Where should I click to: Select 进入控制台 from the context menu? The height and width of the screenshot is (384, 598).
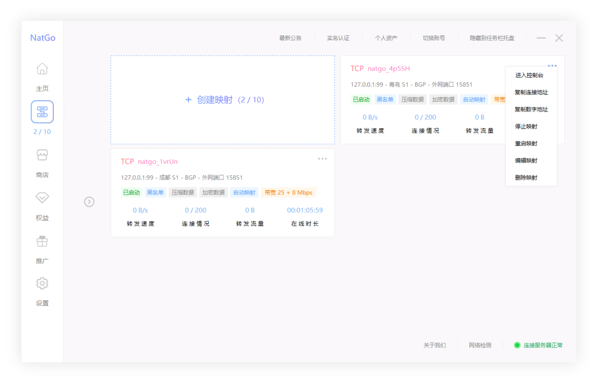(529, 75)
